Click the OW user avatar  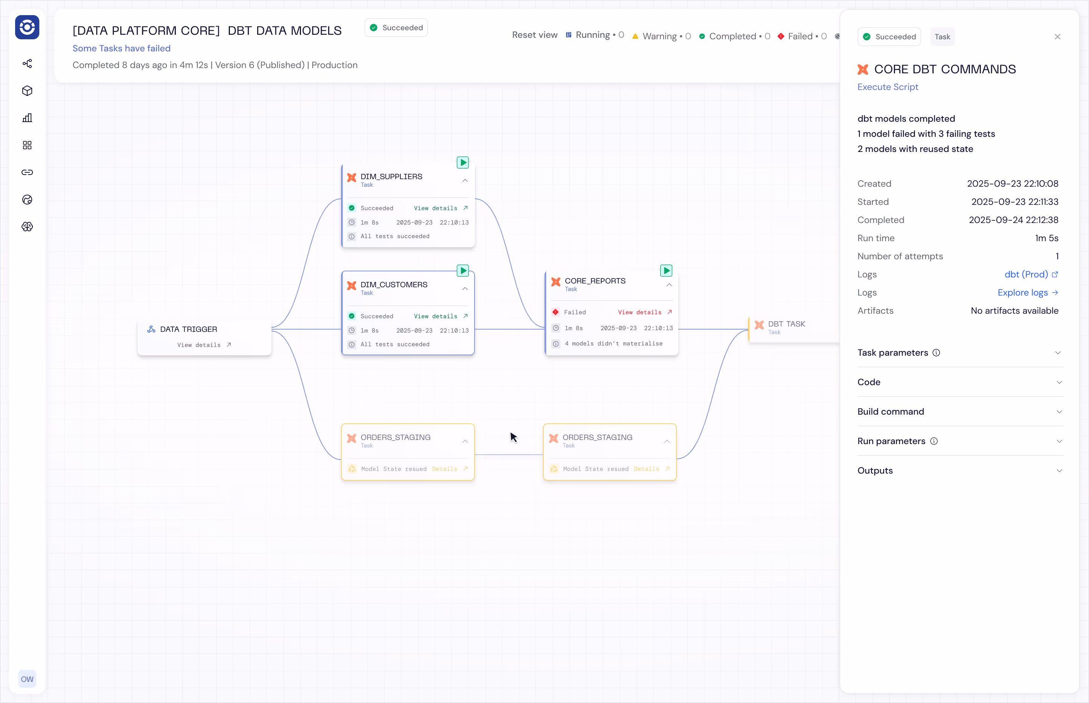click(x=27, y=679)
